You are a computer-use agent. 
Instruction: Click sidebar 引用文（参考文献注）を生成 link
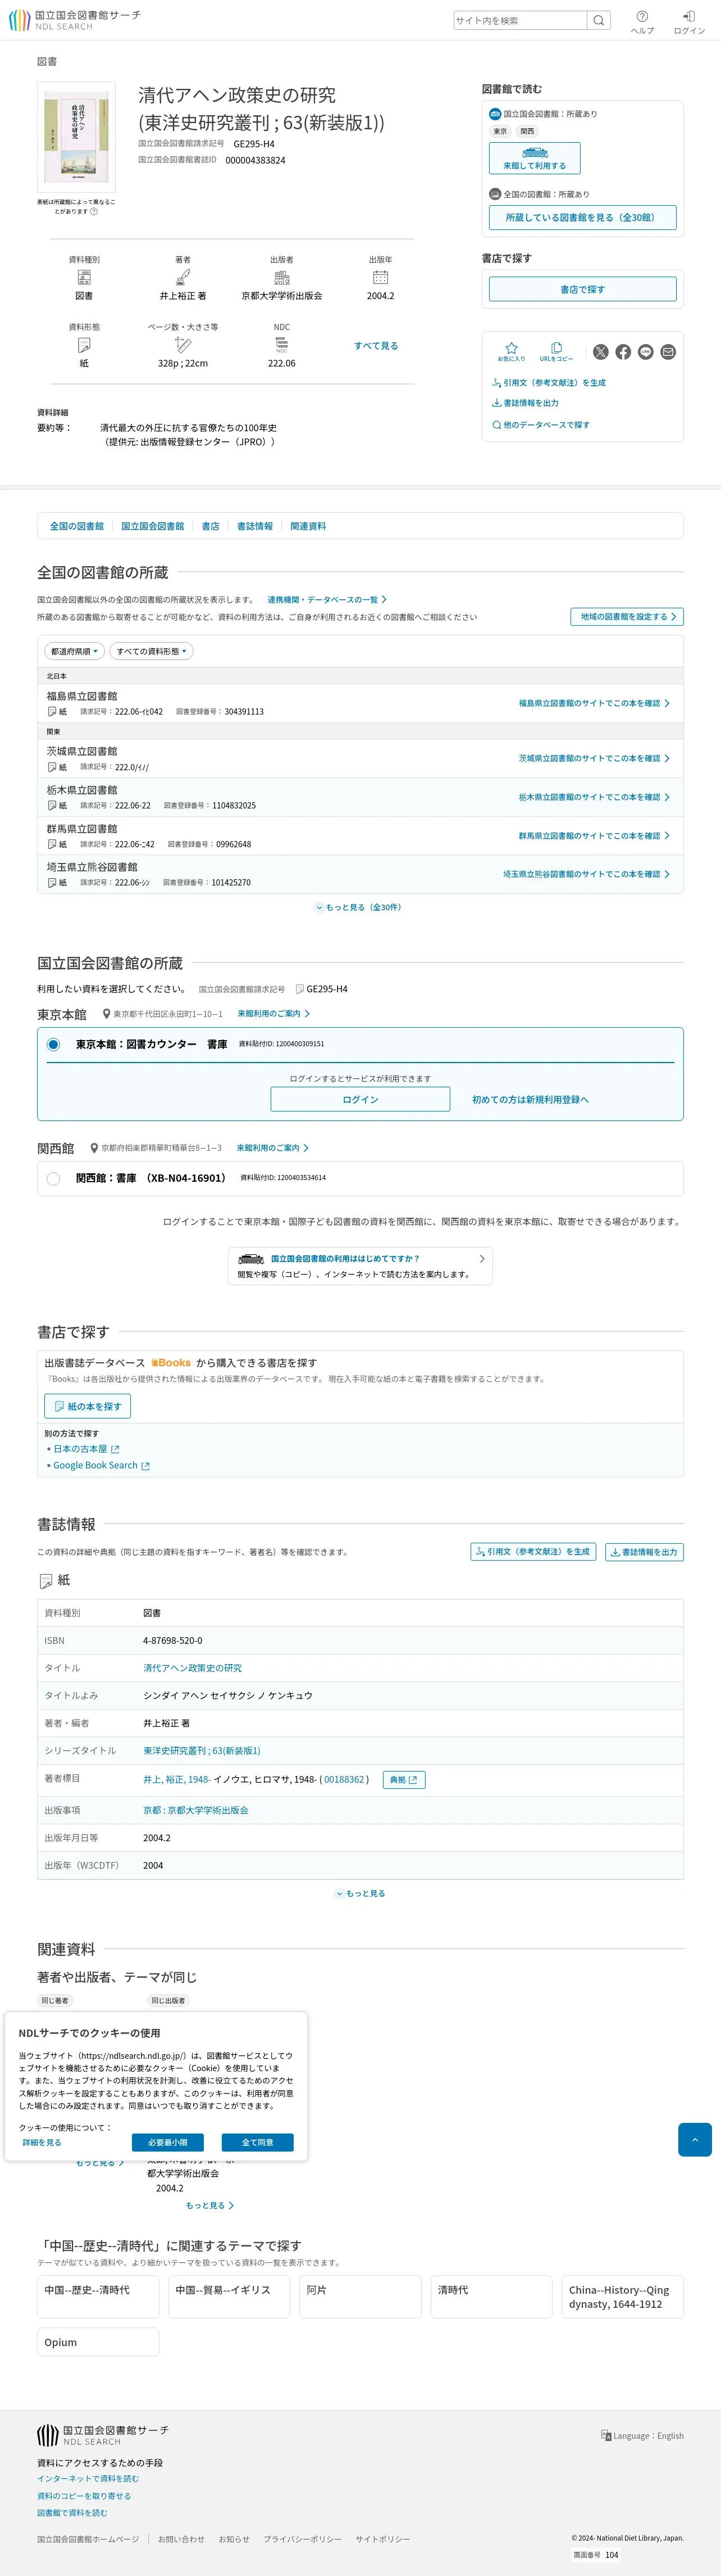548,383
